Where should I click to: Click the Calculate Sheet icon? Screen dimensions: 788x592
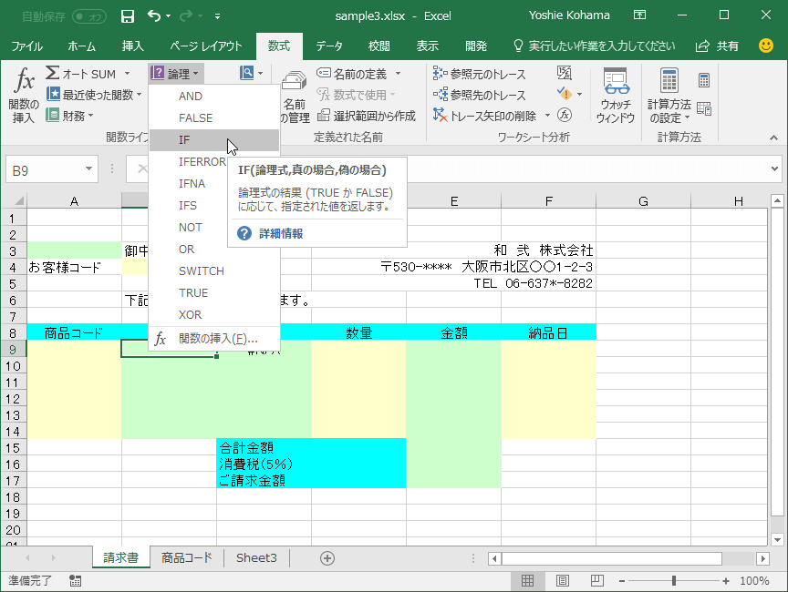point(704,109)
